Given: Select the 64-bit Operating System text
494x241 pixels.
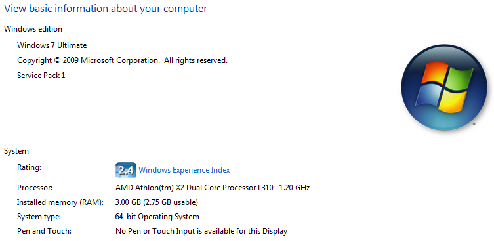Looking at the screenshot, I should pos(157,217).
